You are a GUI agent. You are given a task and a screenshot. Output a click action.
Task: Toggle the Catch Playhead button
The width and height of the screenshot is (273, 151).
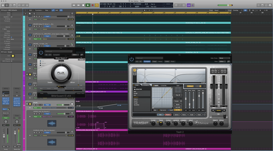pyautogui.click(x=61, y=10)
